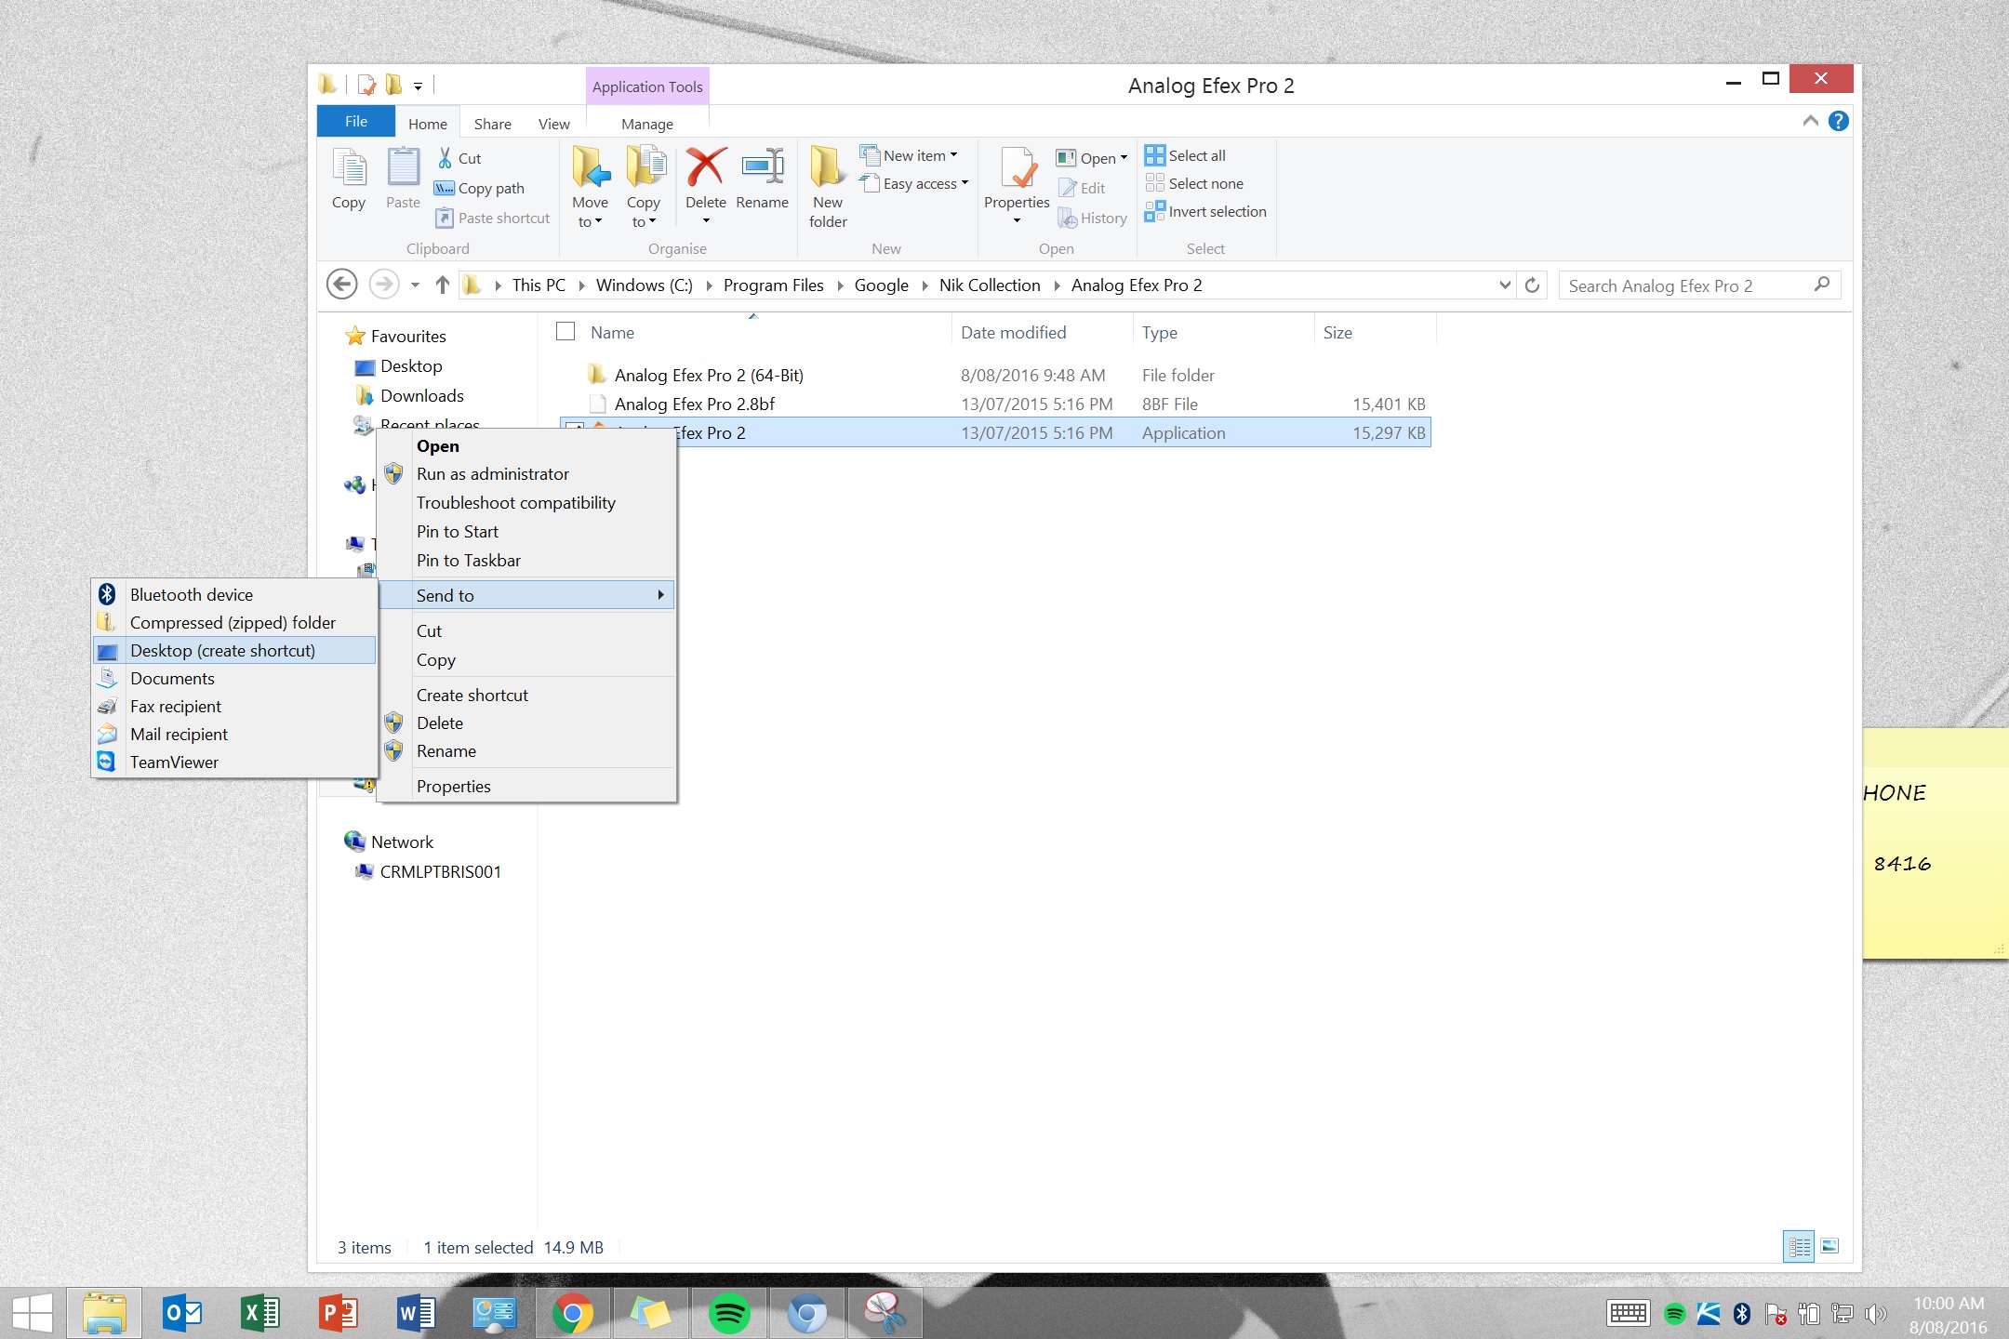Collapse the ribbon with chevron
2009x1339 pixels.
click(x=1810, y=121)
